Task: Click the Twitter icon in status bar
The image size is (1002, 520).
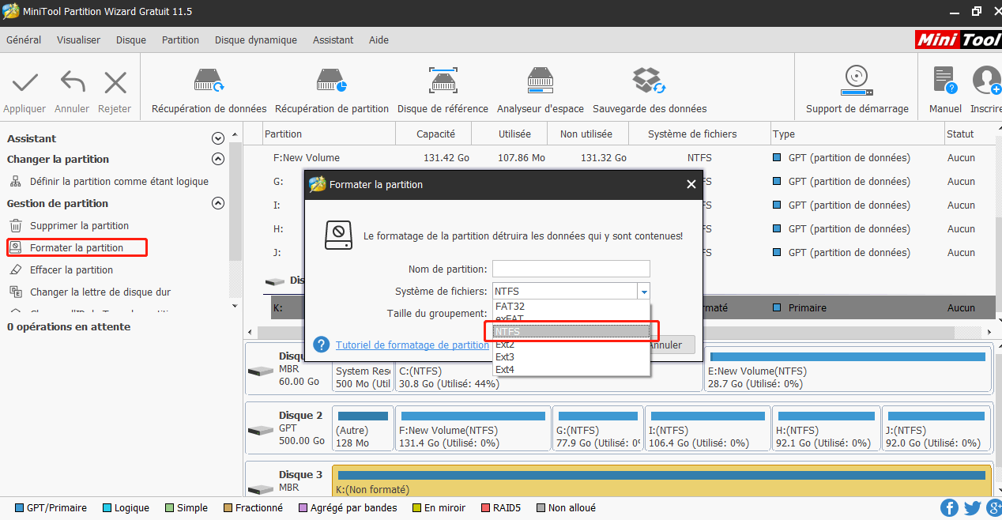Action: pos(973,508)
